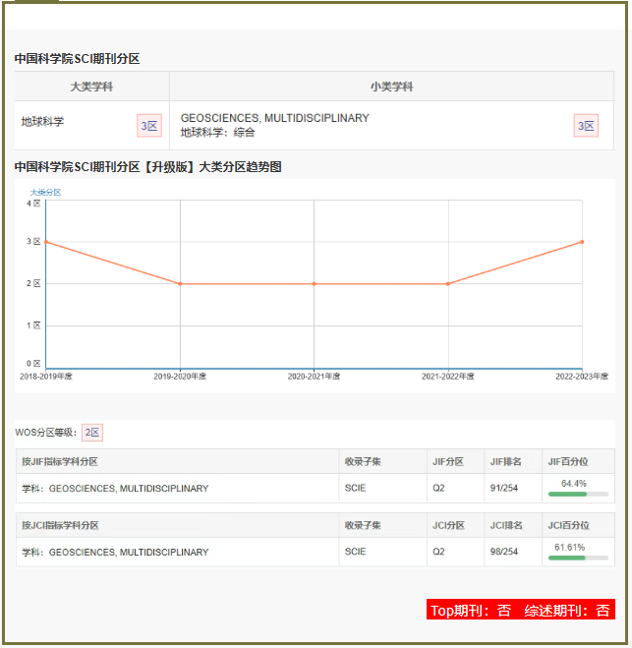Click the 4 区 y-axis label
This screenshot has width=632, height=648.
pos(33,204)
